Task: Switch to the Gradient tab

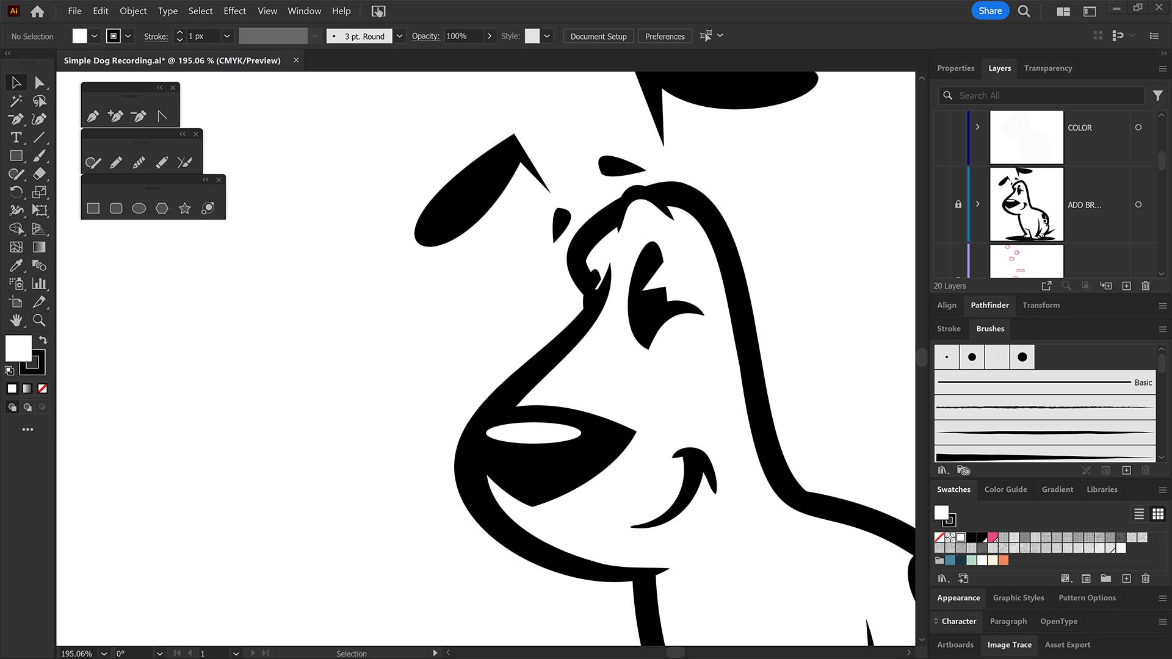Action: pyautogui.click(x=1057, y=489)
